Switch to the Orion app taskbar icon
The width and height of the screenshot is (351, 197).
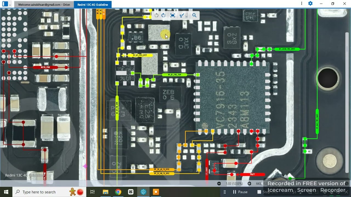coord(143,192)
